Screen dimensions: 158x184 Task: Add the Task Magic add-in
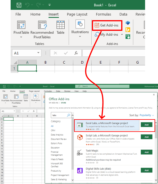click(x=147, y=152)
